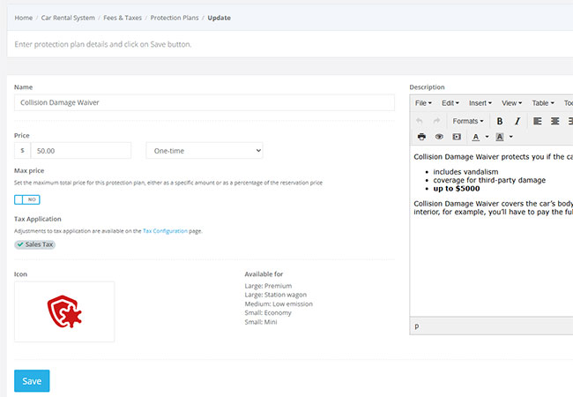Image resolution: width=573 pixels, height=397 pixels.
Task: Apply the text color A icon
Action: tap(475, 137)
